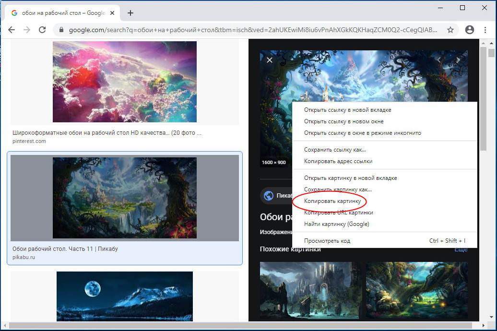This screenshot has width=497, height=331.
Task: Show previous image with left chevron
Action: click(x=439, y=59)
